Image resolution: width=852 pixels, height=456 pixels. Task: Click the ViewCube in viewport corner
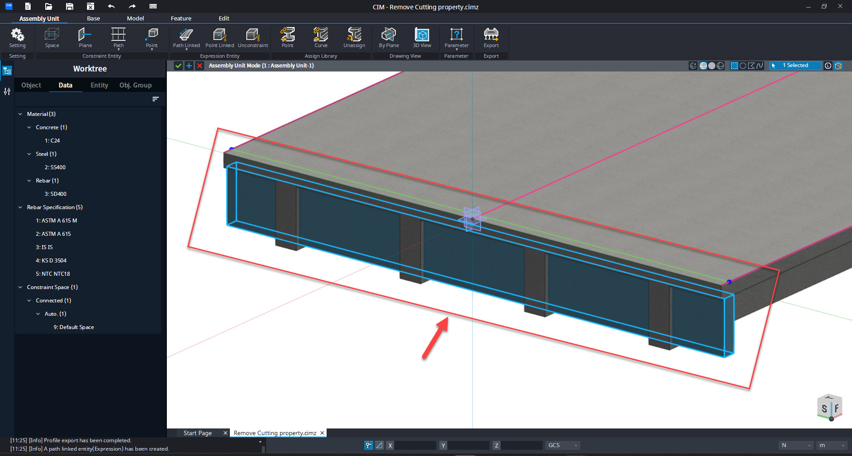click(x=829, y=407)
